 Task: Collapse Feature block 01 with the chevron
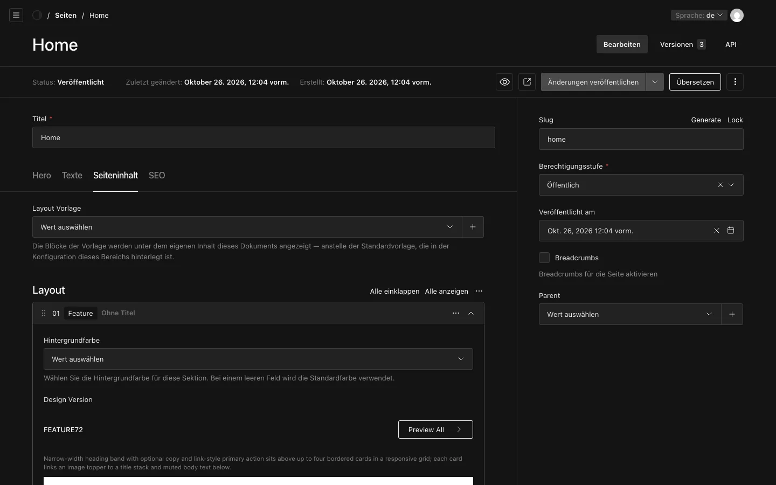click(471, 313)
